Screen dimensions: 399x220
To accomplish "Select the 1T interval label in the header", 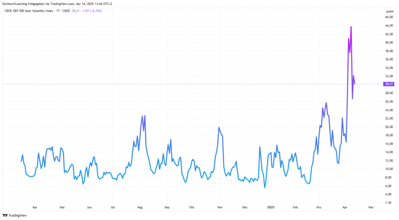I will 58,11.
